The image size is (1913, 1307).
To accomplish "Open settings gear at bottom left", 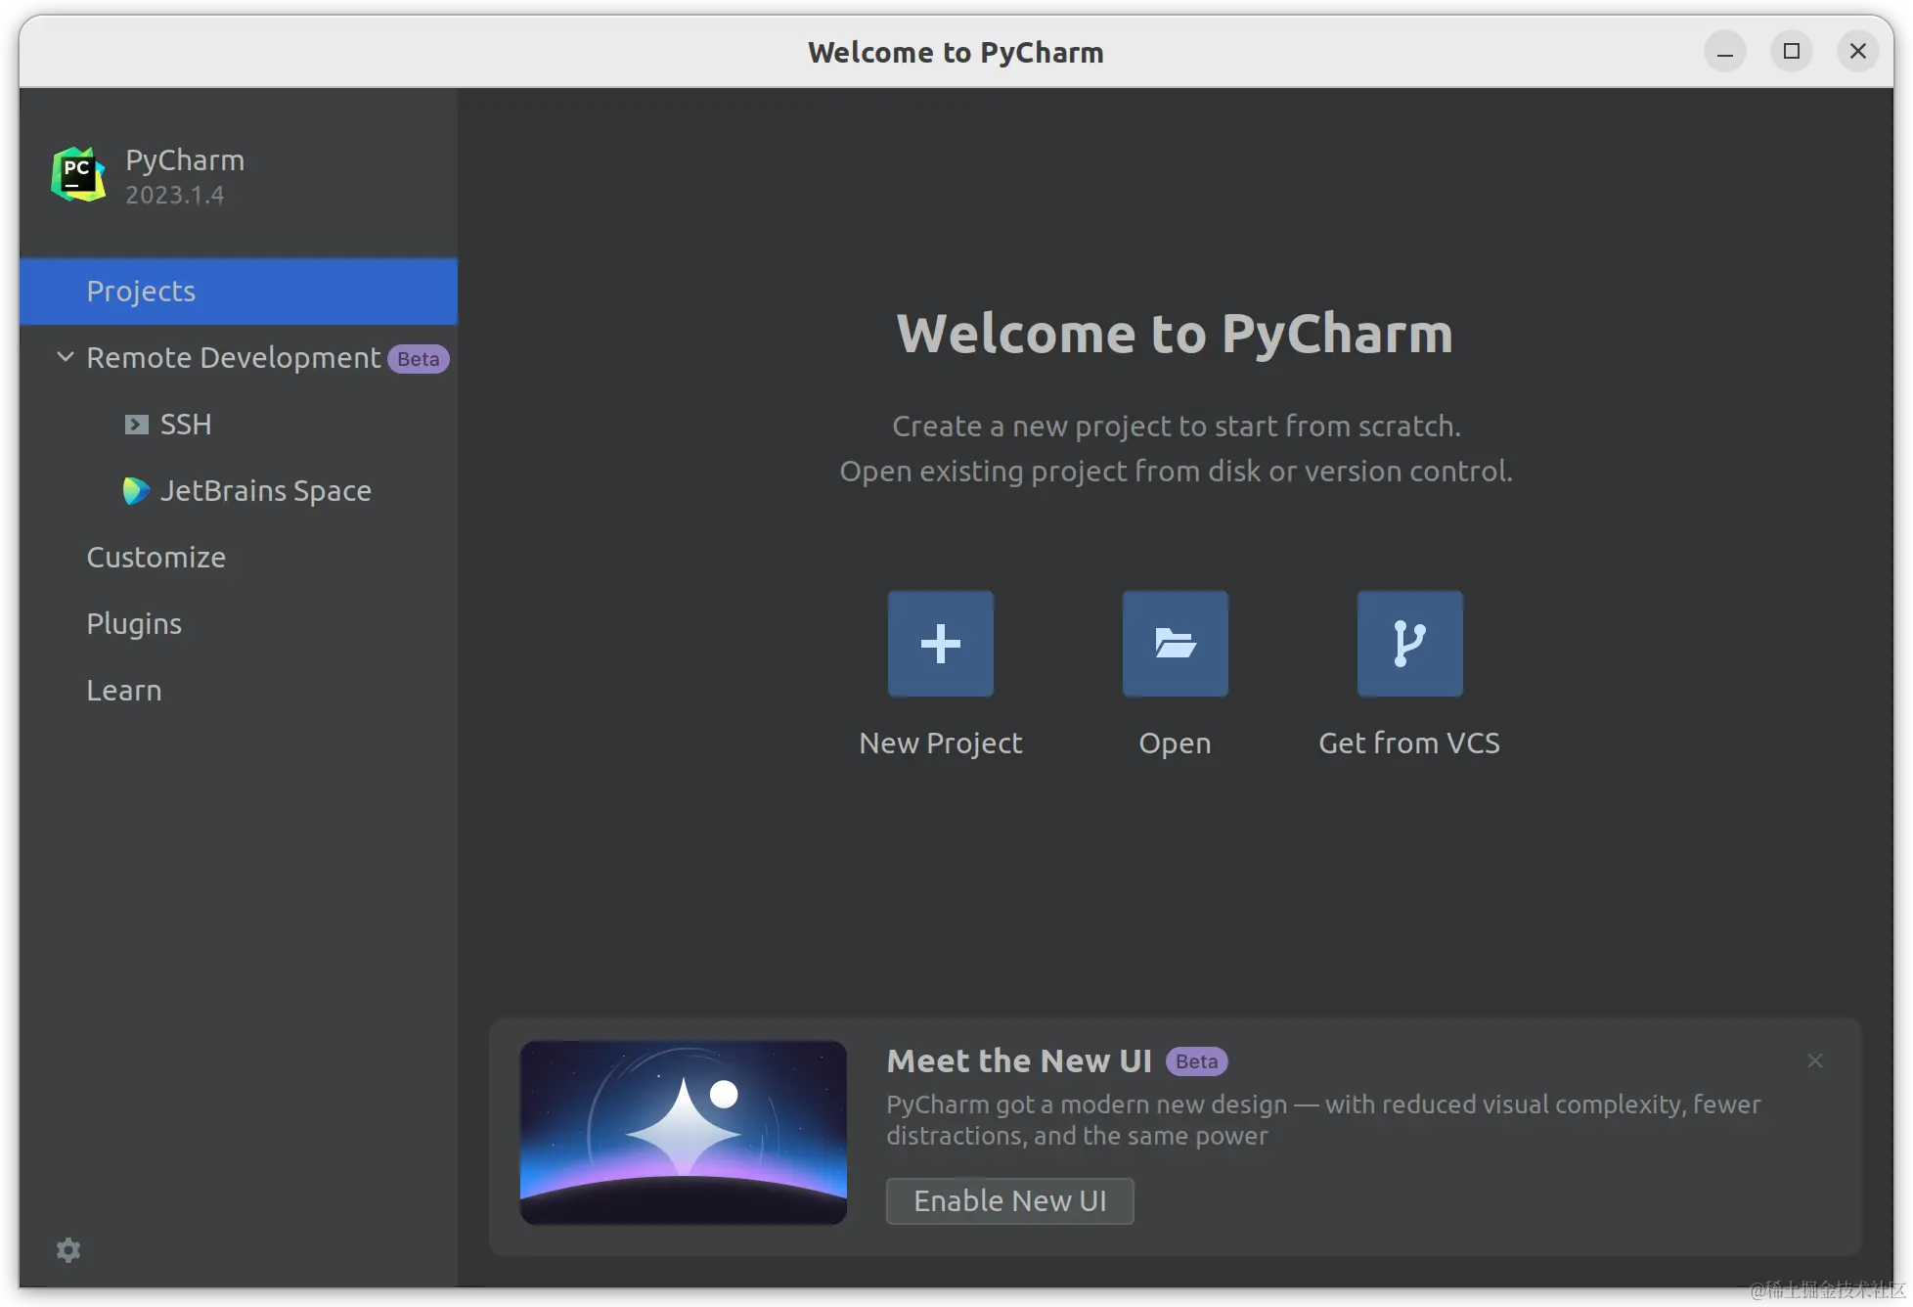I will 68,1250.
